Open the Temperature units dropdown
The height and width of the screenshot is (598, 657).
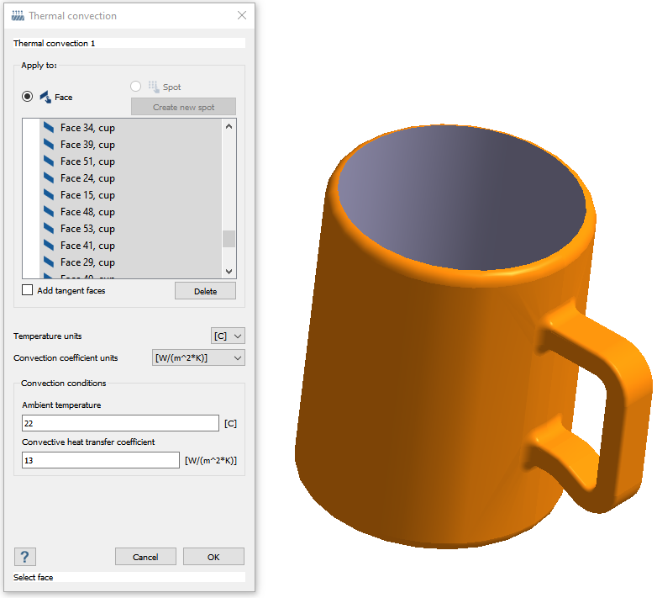coord(228,336)
